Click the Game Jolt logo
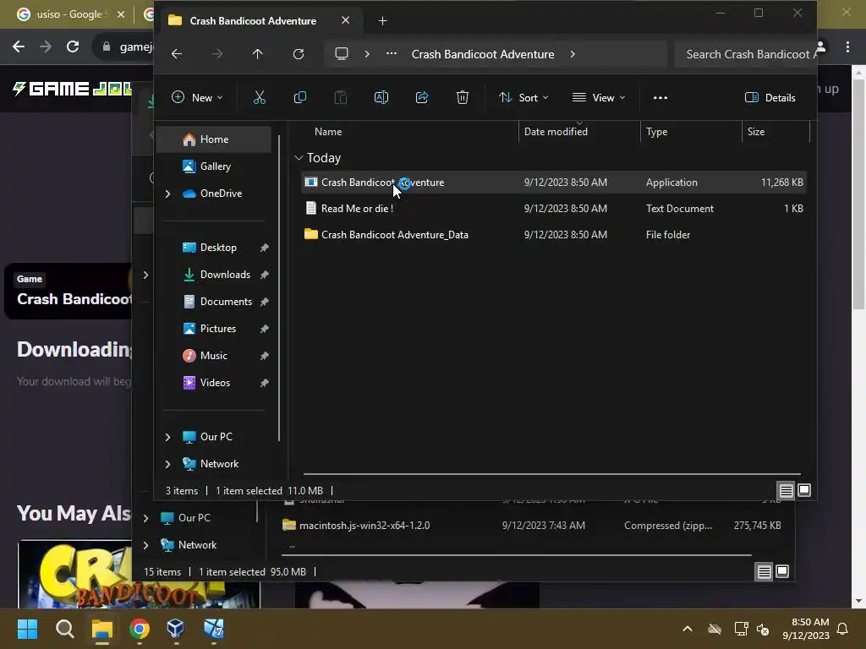Image resolution: width=866 pixels, height=649 pixels. (x=72, y=88)
